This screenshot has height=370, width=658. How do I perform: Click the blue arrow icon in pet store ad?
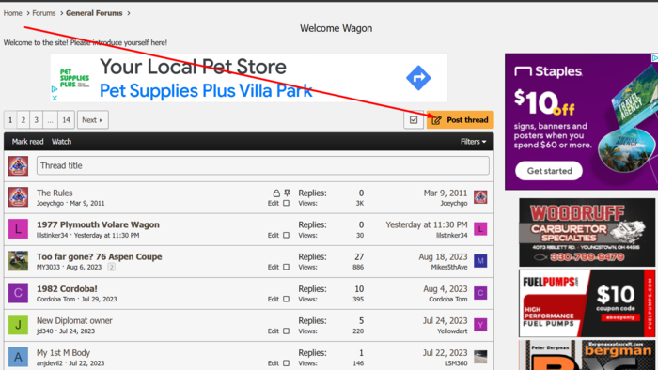click(x=418, y=78)
